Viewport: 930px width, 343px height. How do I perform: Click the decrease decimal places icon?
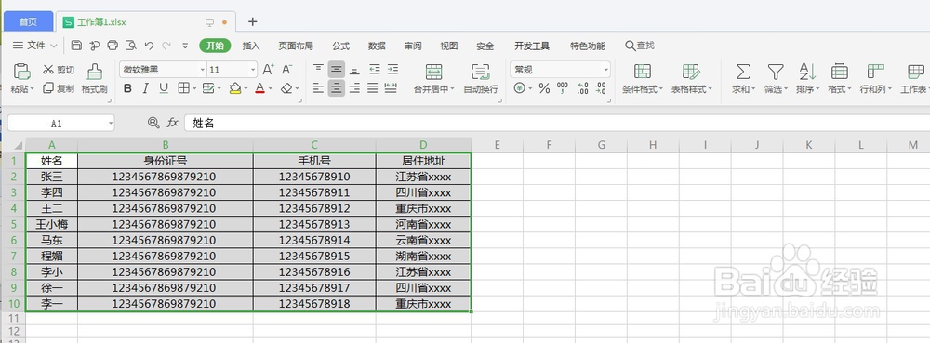coord(601,88)
